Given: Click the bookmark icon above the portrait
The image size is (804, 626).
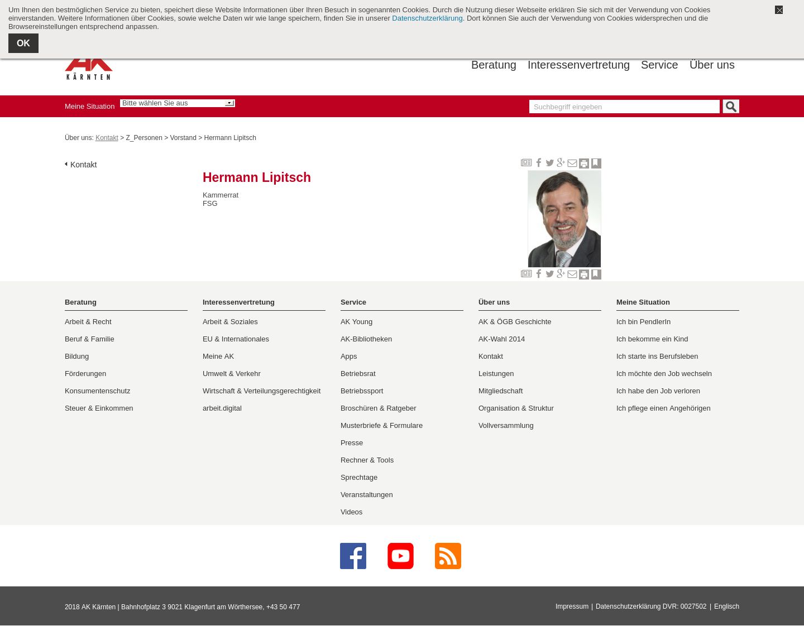Looking at the screenshot, I should pyautogui.click(x=596, y=163).
